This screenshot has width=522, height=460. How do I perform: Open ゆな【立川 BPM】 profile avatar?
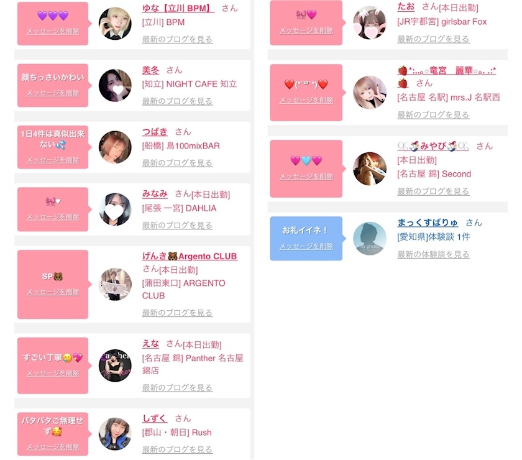115,24
